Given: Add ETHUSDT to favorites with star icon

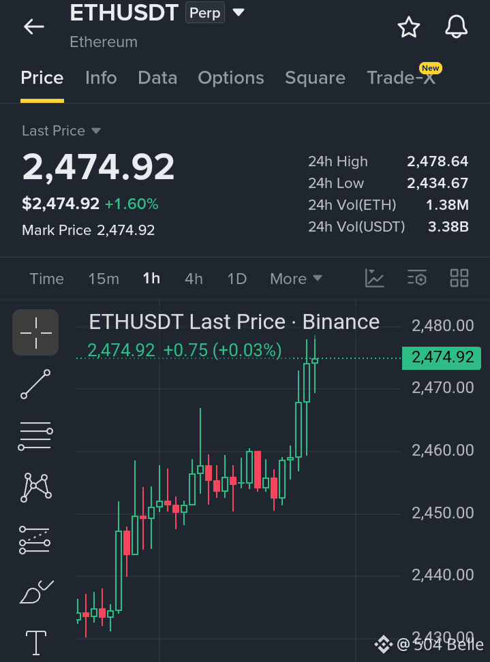Looking at the screenshot, I should point(408,27).
